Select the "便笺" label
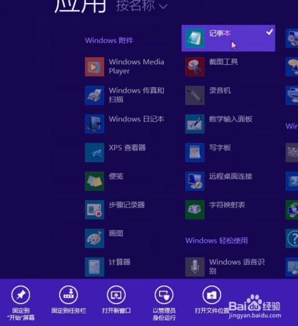 click(x=116, y=176)
